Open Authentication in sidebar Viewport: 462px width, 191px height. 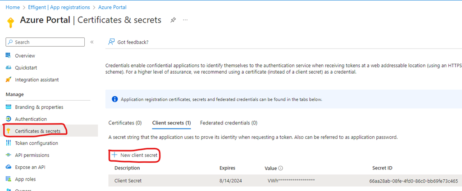[31, 119]
